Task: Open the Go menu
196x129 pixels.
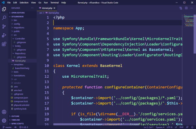Action: [40, 3]
